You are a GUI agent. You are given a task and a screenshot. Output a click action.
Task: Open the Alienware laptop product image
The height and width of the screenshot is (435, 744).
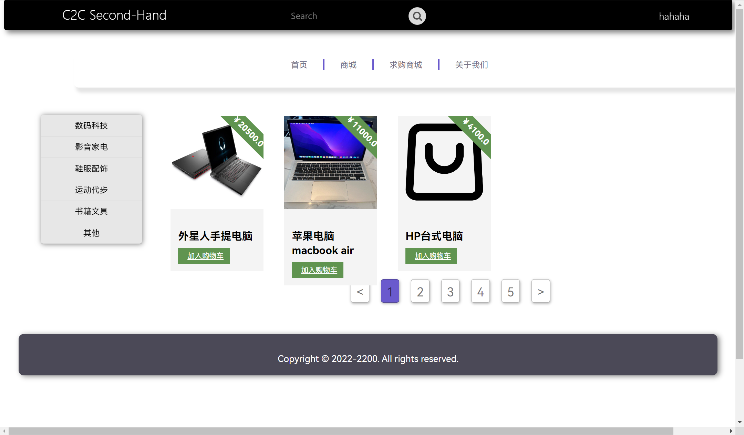217,162
